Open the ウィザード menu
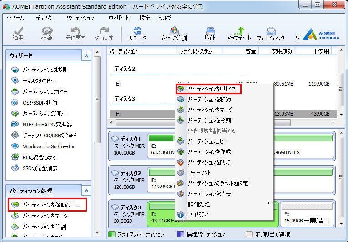Viewport: 348px width, 242px height. click(x=119, y=18)
